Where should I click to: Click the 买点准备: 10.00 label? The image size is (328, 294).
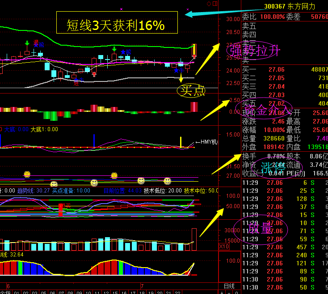pos(71,191)
